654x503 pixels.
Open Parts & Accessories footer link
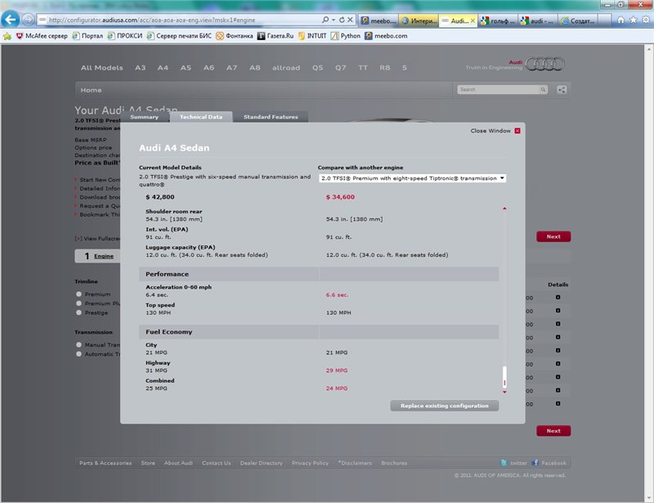[105, 463]
